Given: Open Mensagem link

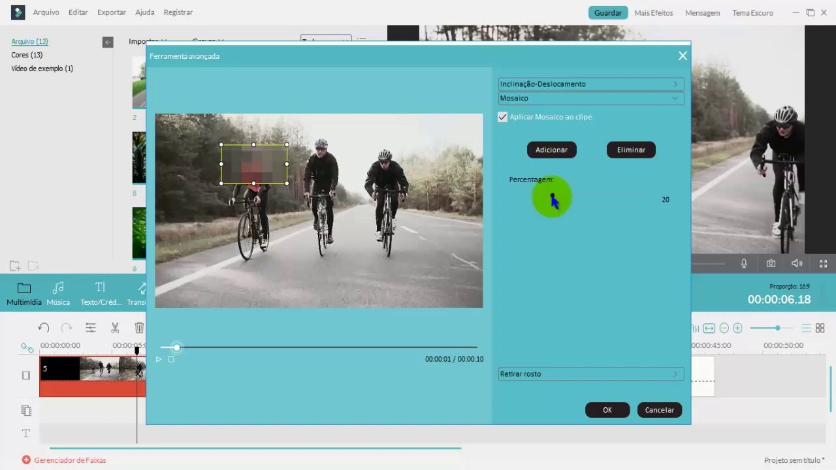Looking at the screenshot, I should click(x=703, y=13).
